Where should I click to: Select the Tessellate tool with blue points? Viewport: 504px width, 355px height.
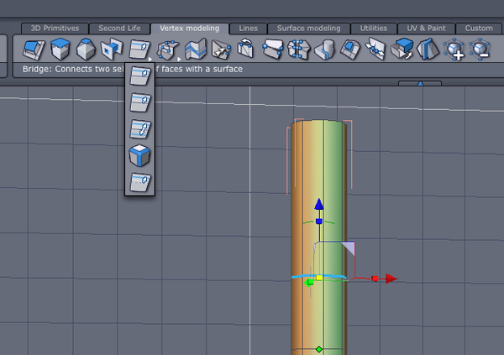pos(168,50)
